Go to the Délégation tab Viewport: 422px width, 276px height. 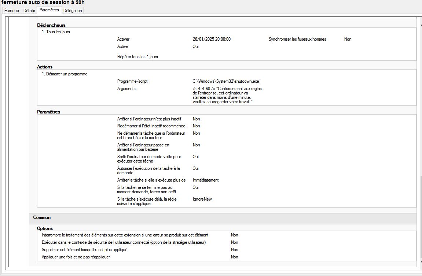pos(73,11)
